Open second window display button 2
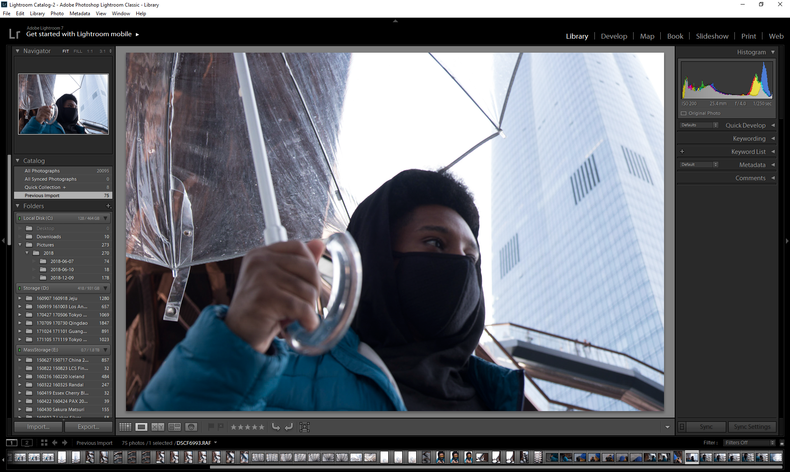The height and width of the screenshot is (472, 790). [27, 443]
